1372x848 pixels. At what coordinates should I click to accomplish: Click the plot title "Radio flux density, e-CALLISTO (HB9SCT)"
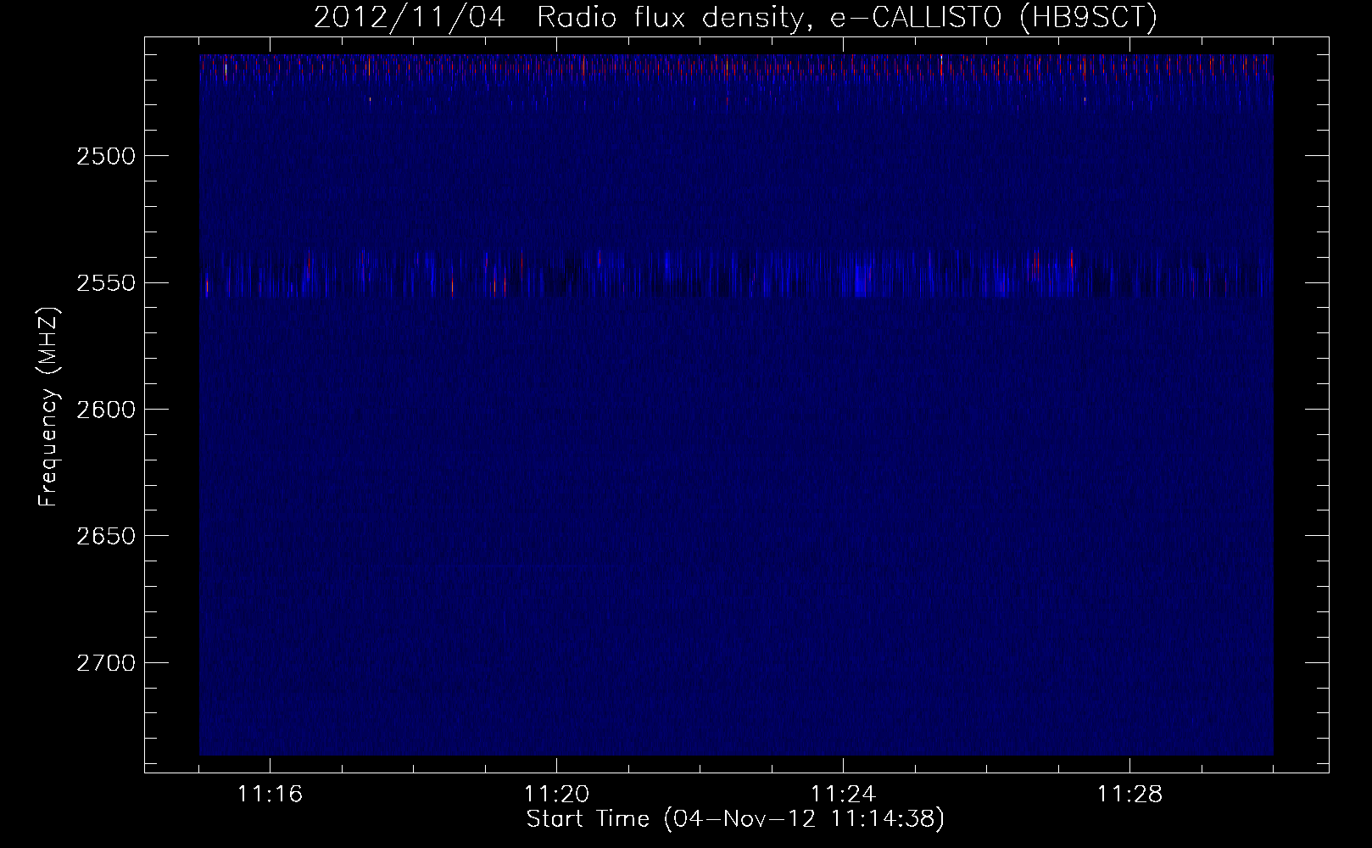[x=846, y=18]
